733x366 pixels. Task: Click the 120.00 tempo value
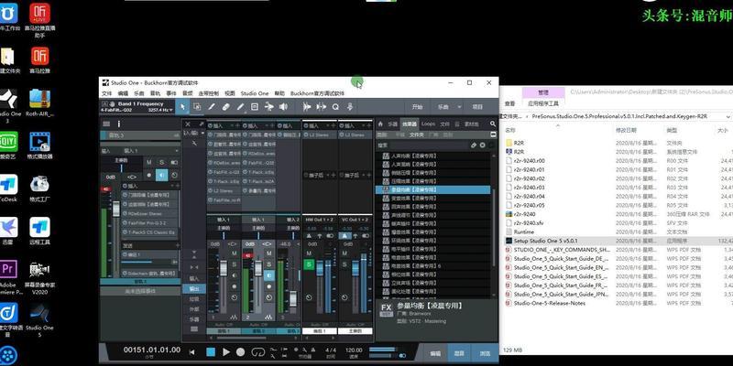coord(354,350)
